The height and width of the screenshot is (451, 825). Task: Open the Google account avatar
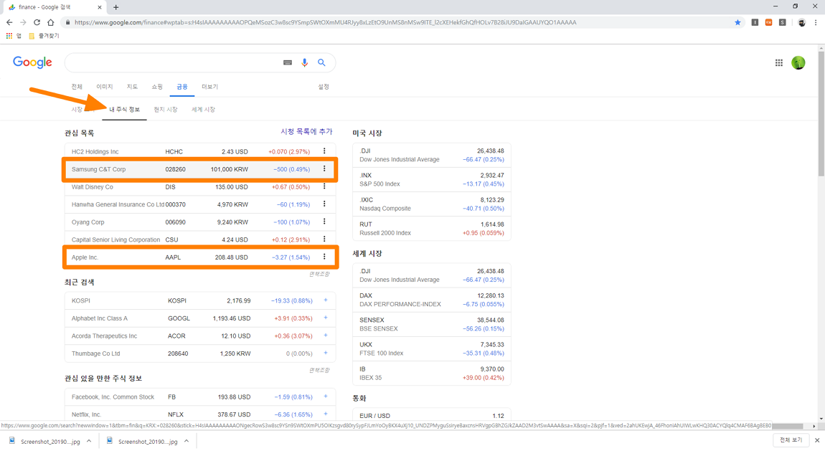pyautogui.click(x=798, y=62)
